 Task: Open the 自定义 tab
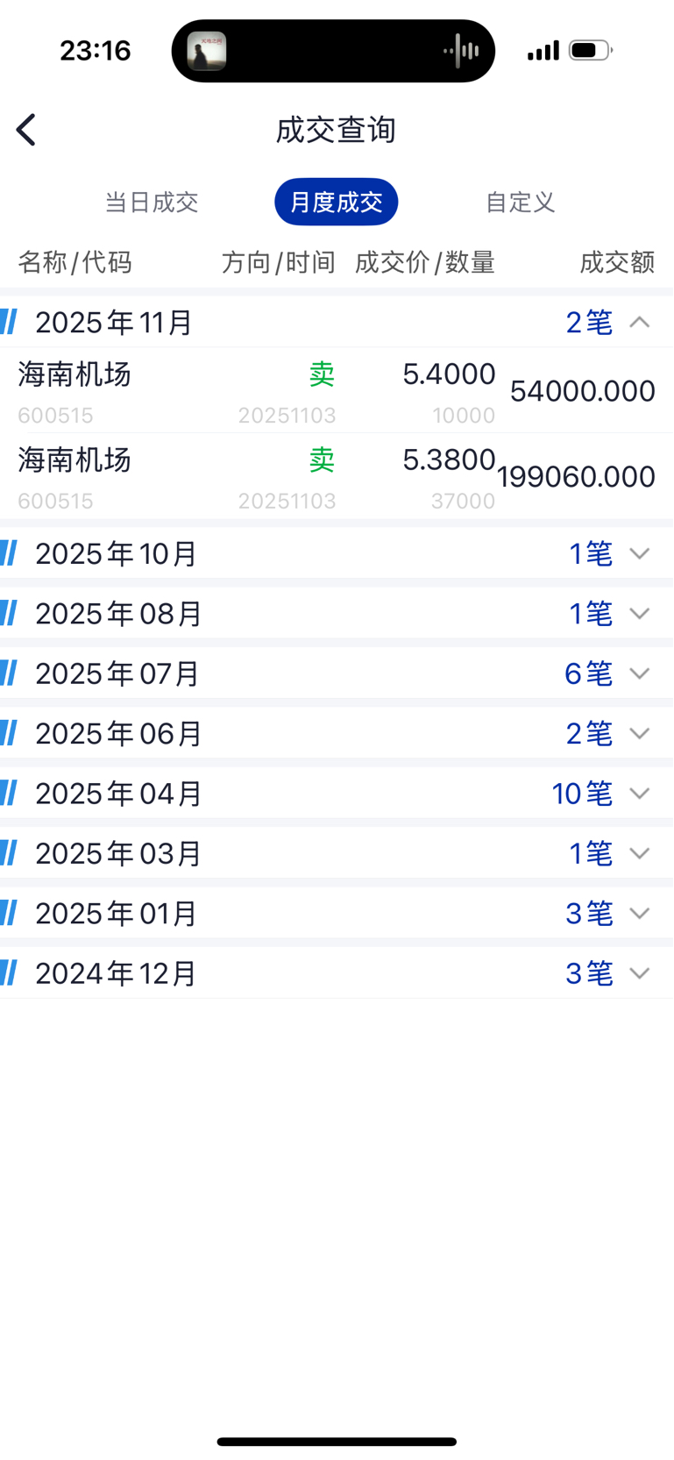(521, 203)
